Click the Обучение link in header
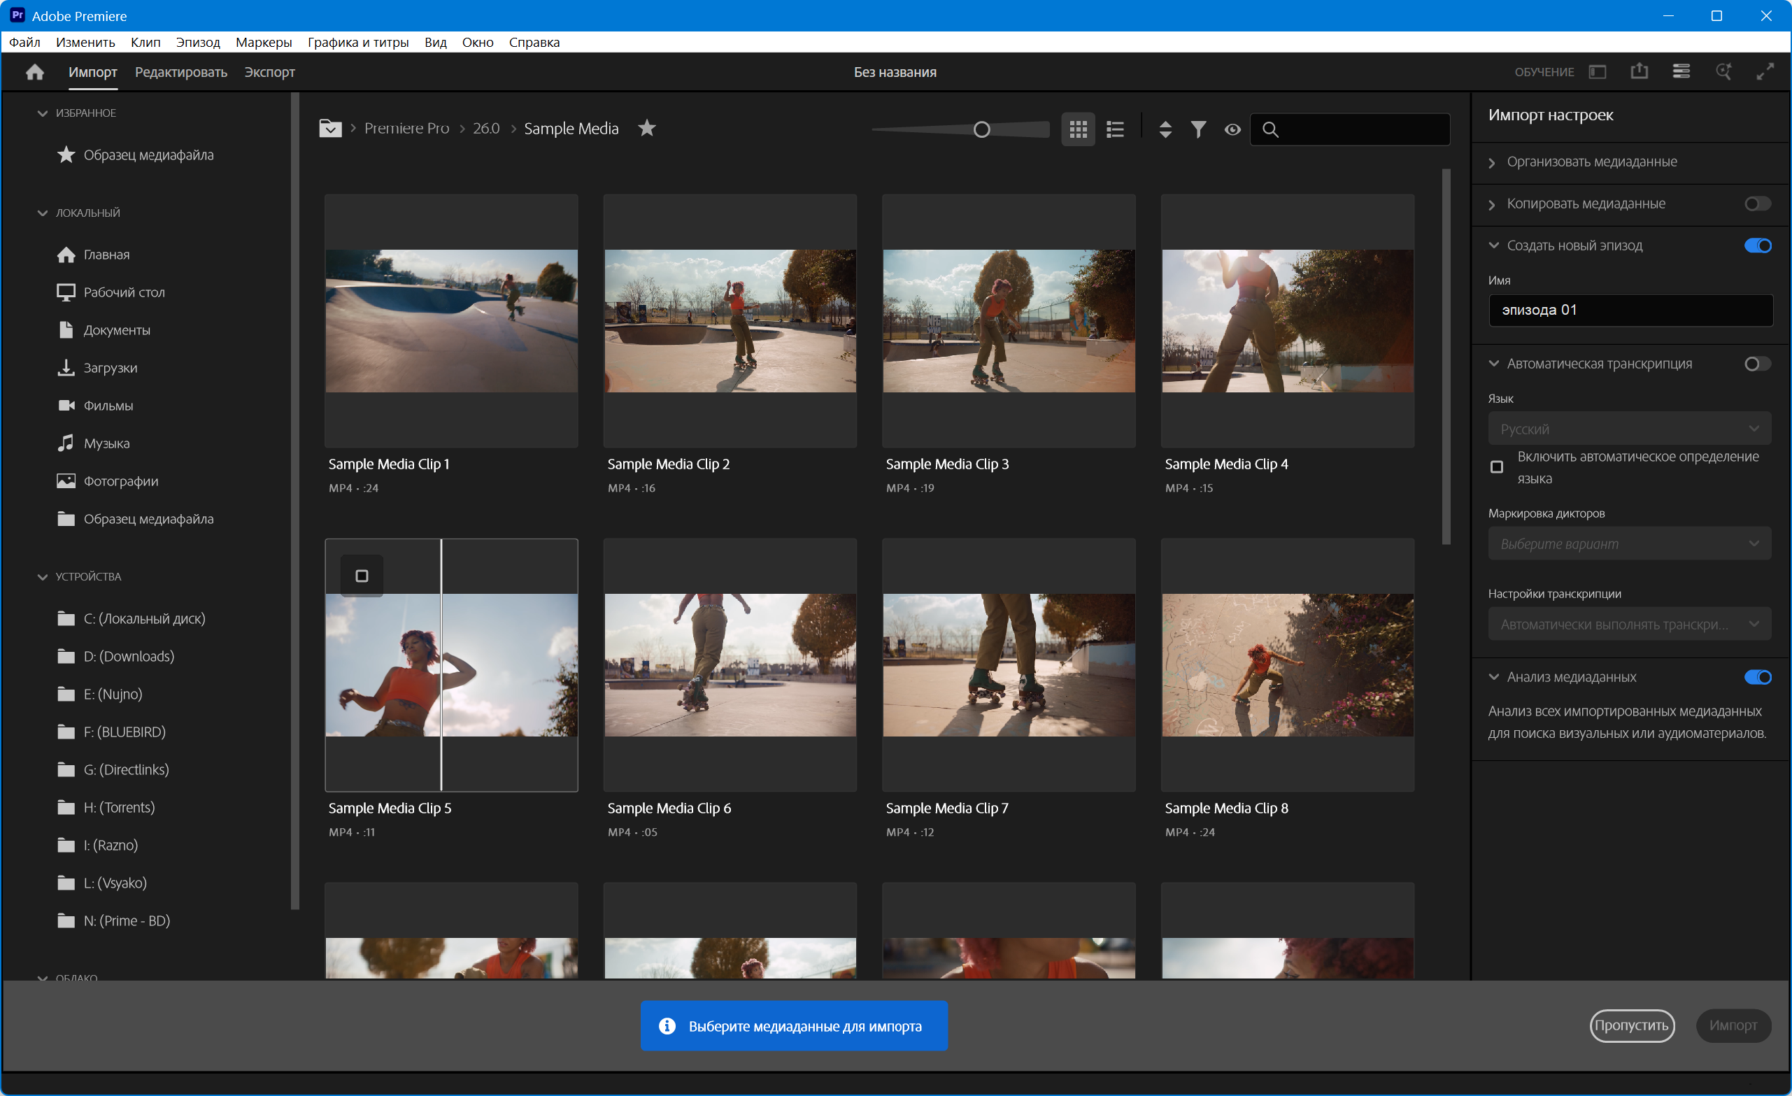Screen dimensions: 1792x1096 pyautogui.click(x=1543, y=72)
